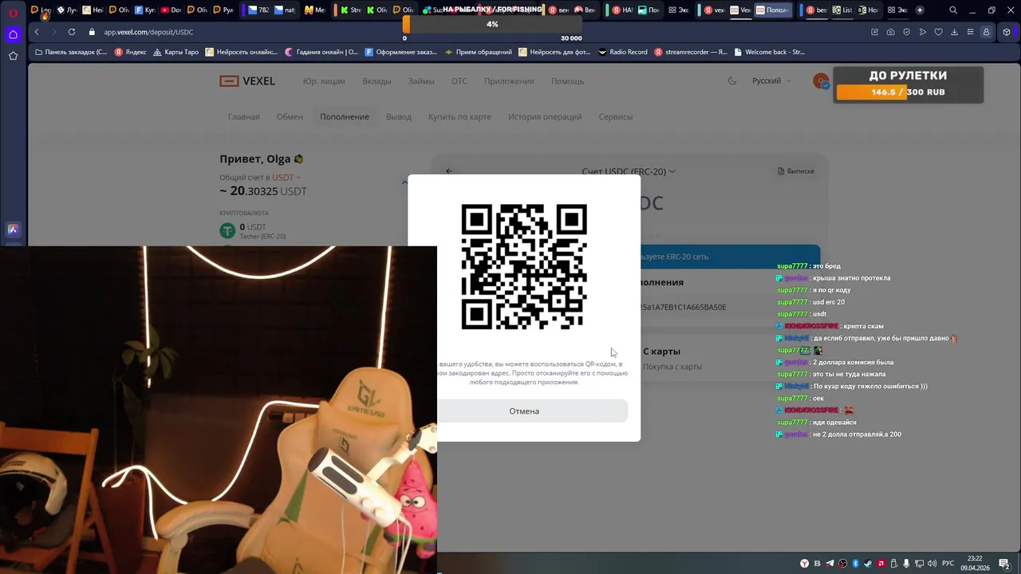Open the Сервисы tab

[616, 116]
